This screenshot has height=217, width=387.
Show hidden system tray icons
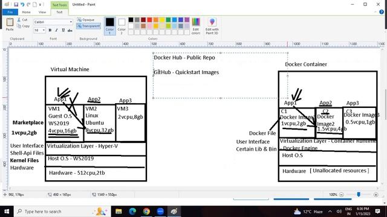pyautogui.click(x=330, y=212)
